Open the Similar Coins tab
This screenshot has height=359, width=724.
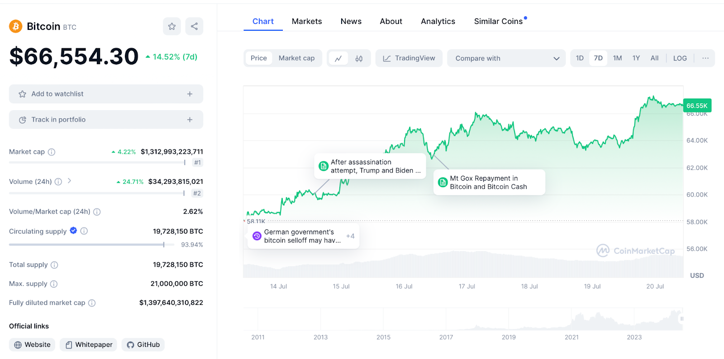(499, 21)
